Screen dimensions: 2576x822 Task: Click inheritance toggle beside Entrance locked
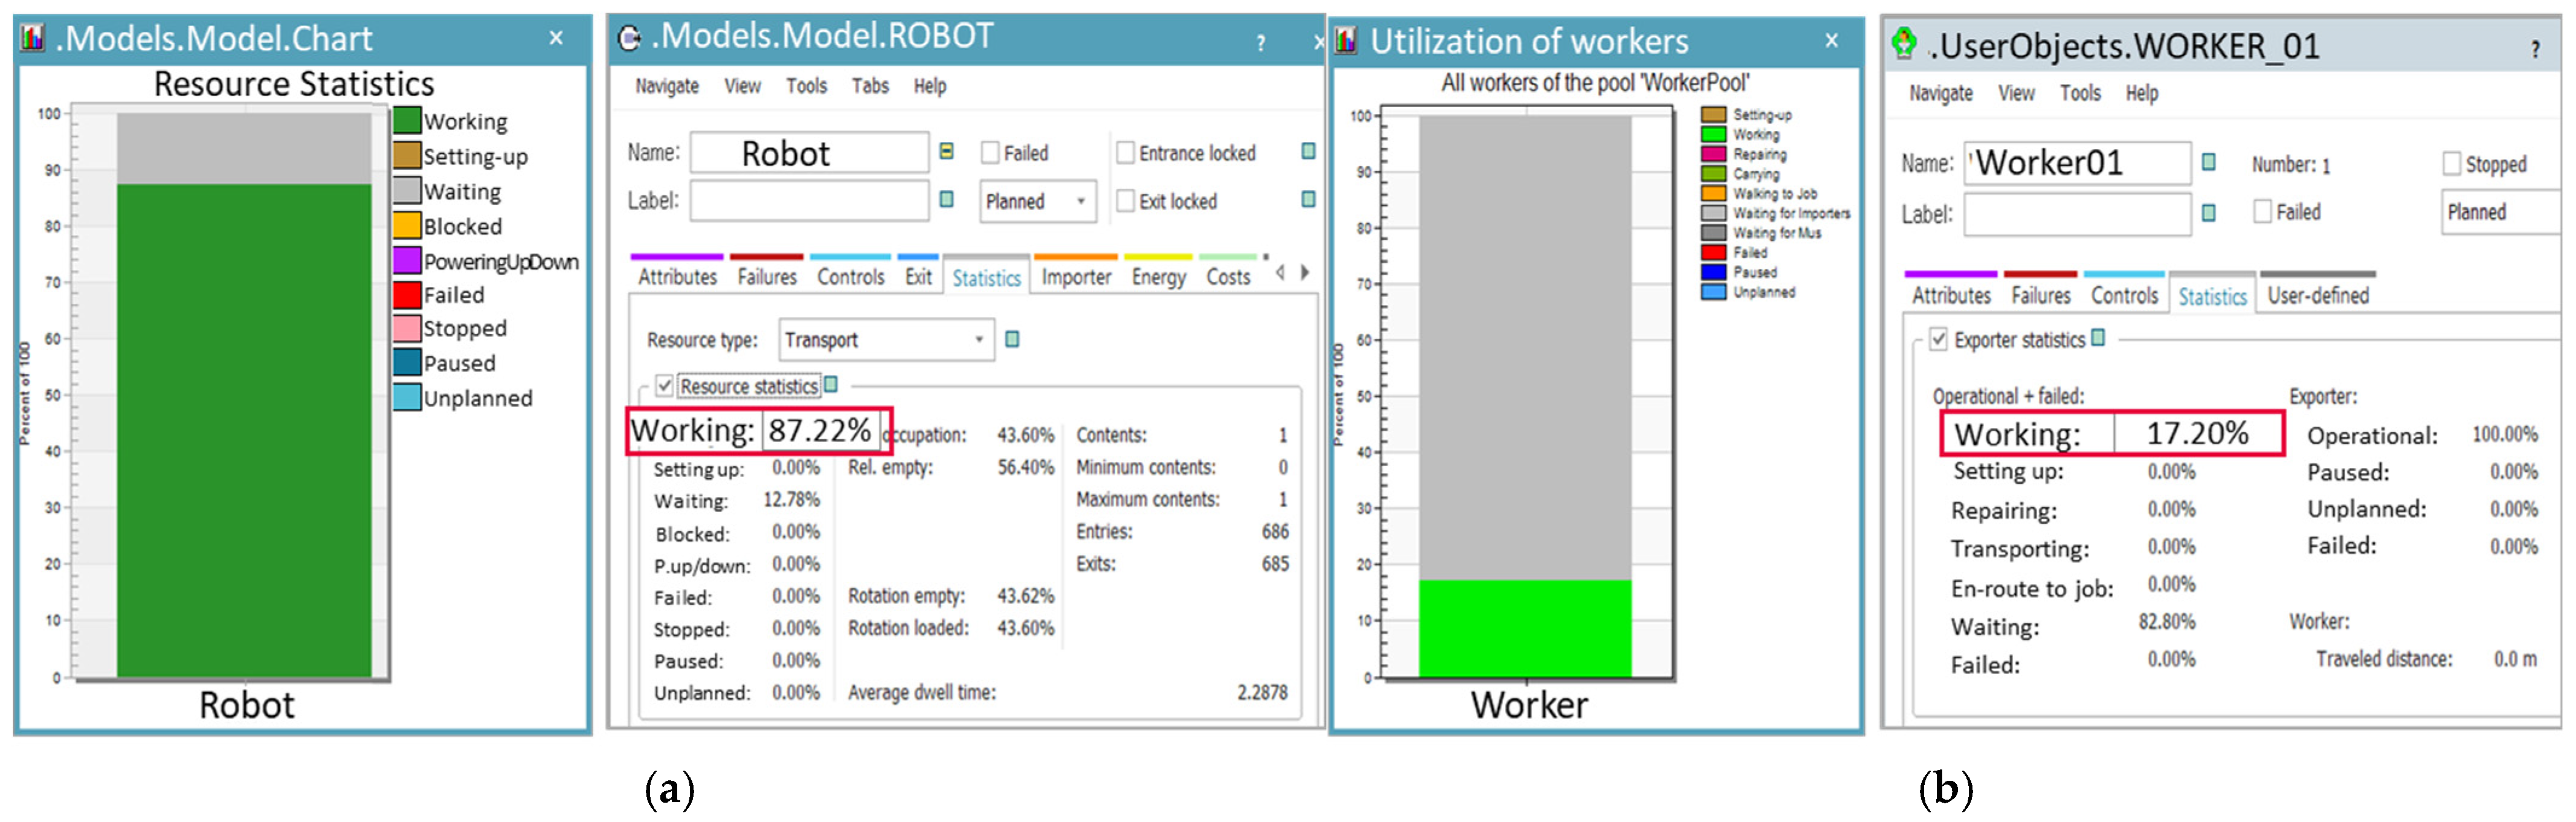coord(1308,151)
